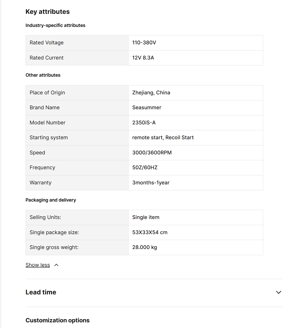
Task: Select the 3000/3600RPM speed value
Action: coord(152,153)
